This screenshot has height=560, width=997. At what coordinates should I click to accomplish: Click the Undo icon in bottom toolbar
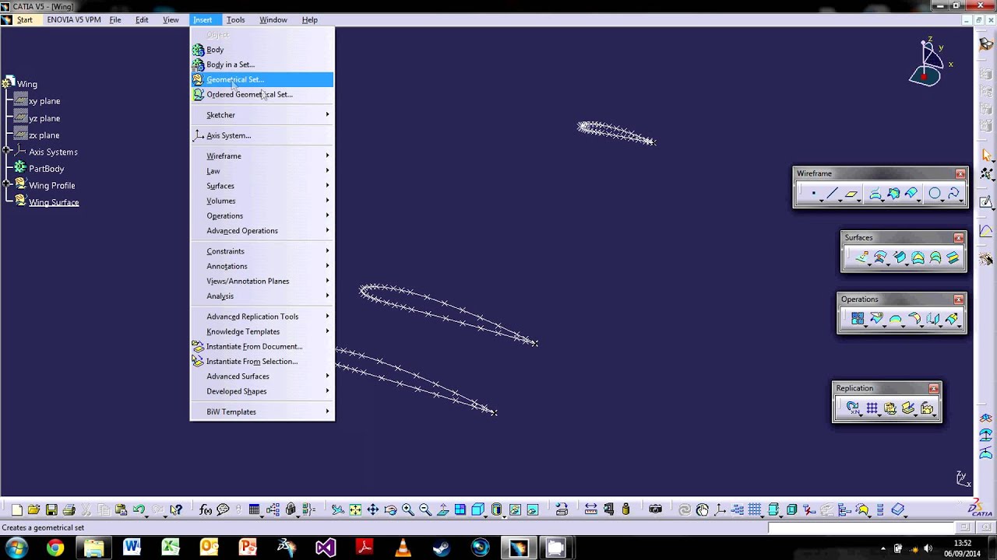139,510
